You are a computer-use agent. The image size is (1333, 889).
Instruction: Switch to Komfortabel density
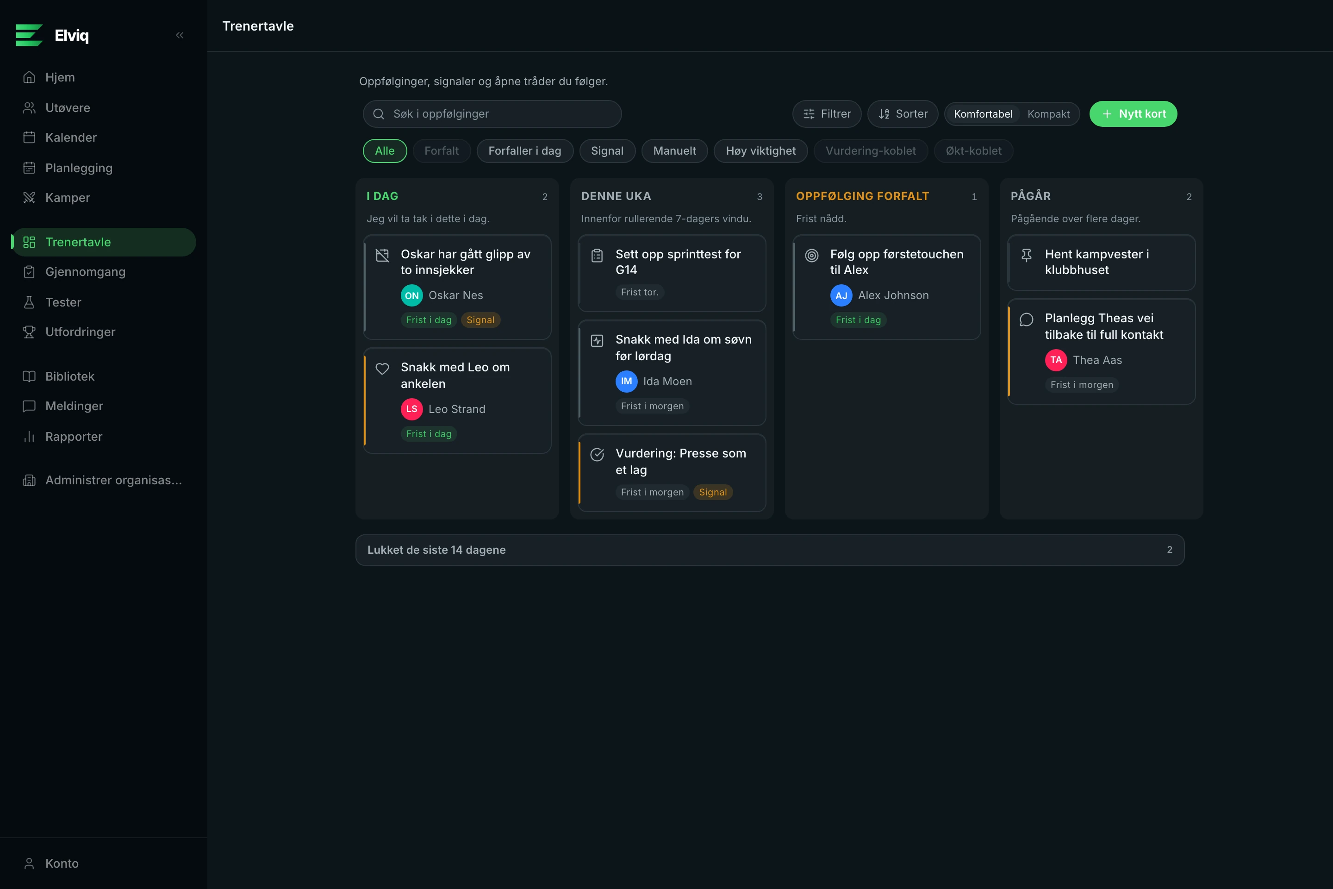tap(983, 114)
